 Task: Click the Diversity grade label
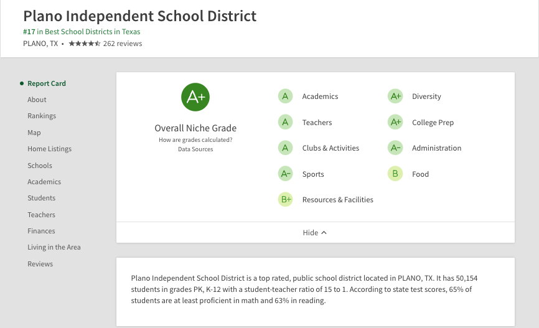tap(426, 96)
